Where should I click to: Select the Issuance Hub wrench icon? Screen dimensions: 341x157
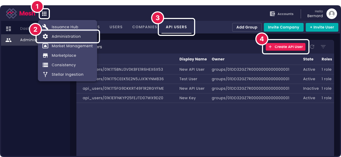[45, 27]
